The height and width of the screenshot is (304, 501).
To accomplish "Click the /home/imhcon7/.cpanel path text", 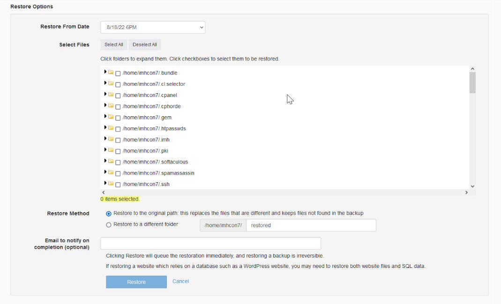I will (150, 95).
